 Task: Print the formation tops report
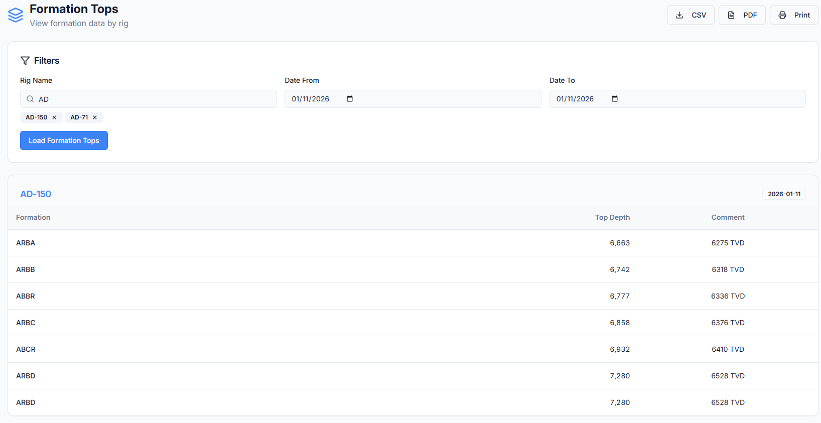794,15
